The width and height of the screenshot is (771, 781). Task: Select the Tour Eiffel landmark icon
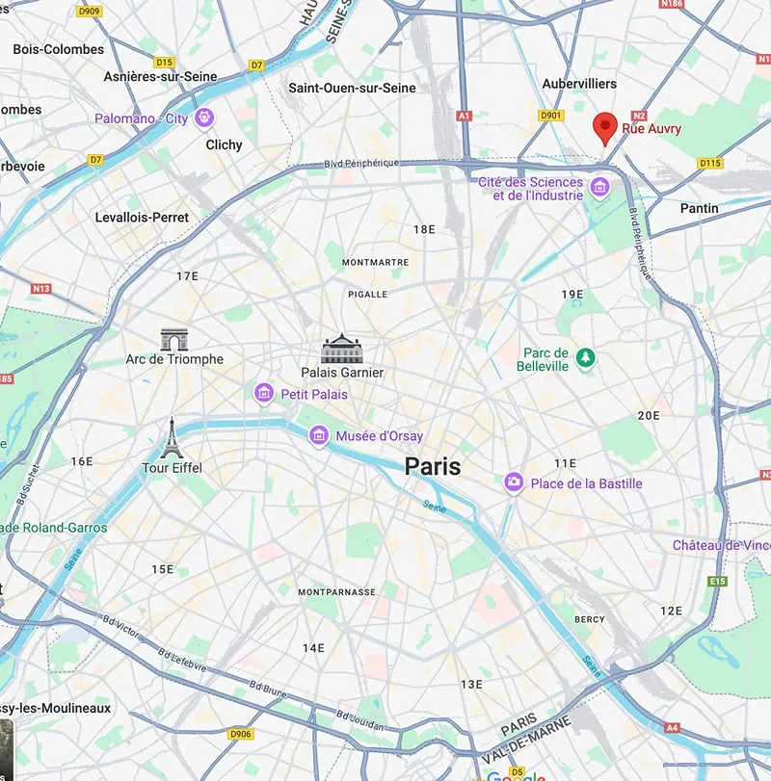click(172, 438)
